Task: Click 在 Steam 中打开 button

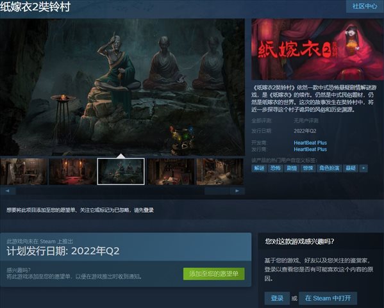Action: 328,298
